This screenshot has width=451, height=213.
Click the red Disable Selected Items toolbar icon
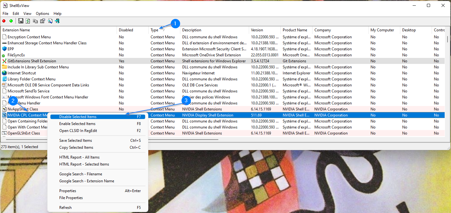tap(4, 21)
